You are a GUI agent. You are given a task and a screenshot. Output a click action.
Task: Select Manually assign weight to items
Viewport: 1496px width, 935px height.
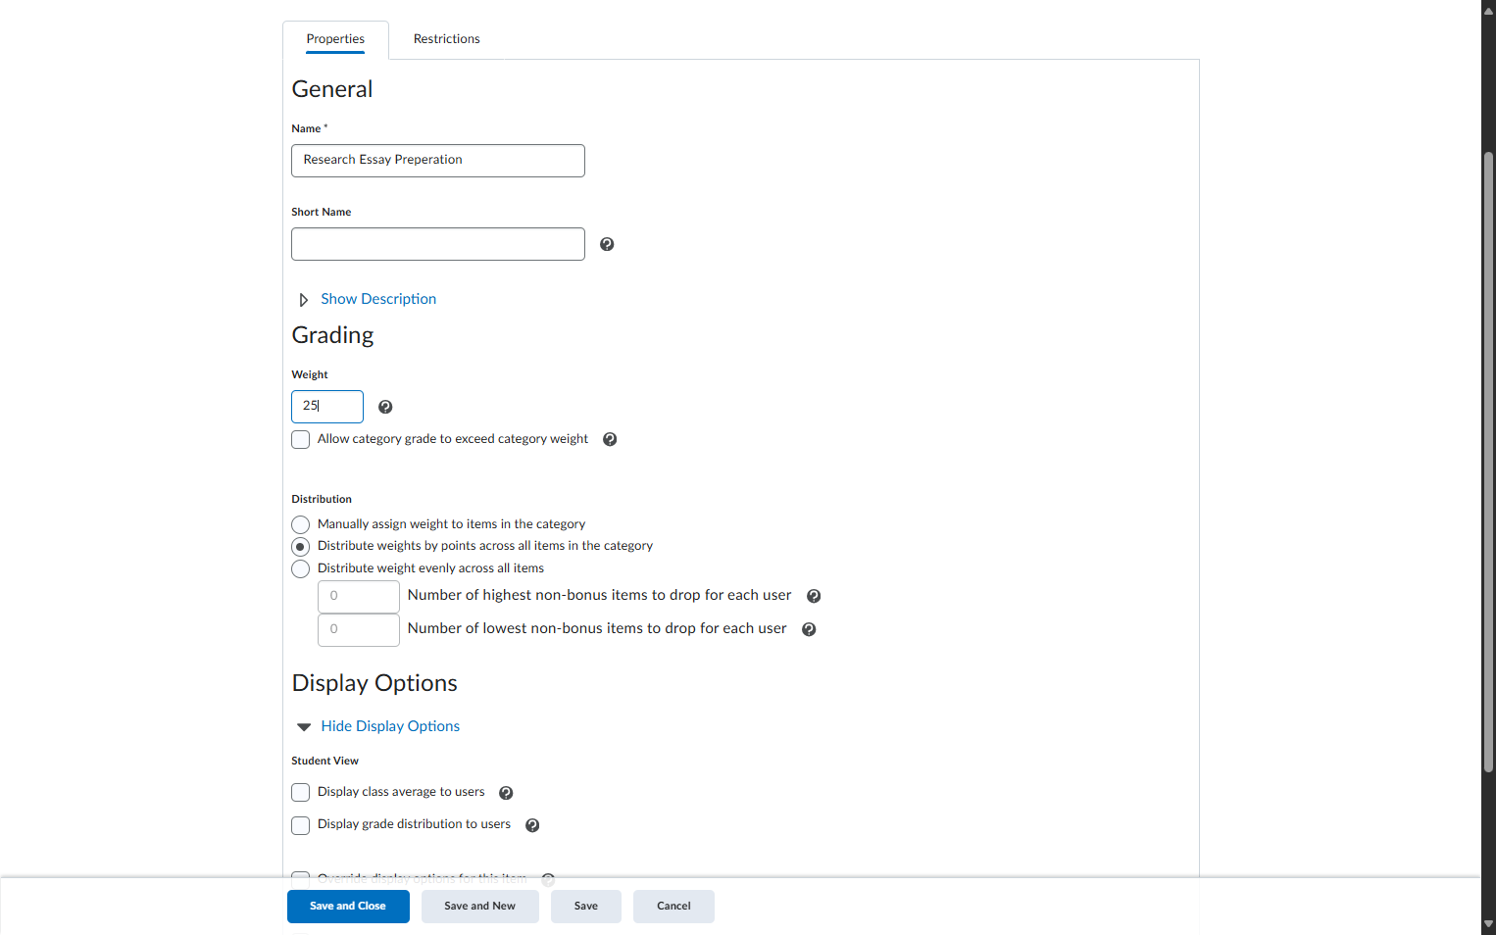tap(301, 524)
